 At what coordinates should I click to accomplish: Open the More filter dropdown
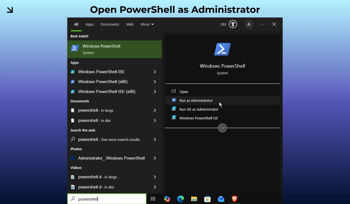[x=147, y=24]
